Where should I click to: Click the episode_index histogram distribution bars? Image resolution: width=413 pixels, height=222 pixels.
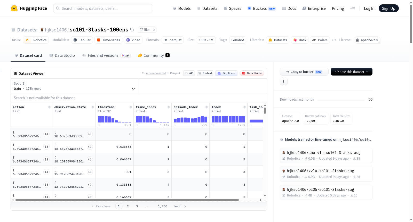point(190,119)
